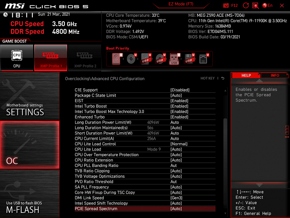Select the network boot device icon
Image resolution: width=290 pixels, height=218 pixels.
[204, 59]
